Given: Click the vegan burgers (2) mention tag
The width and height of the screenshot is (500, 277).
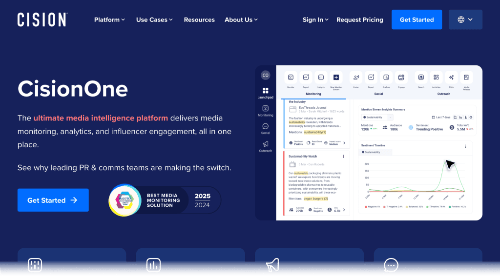Looking at the screenshot, I should click(x=315, y=198).
